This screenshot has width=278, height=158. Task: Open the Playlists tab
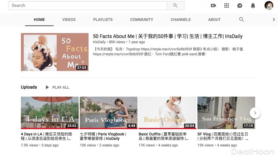[103, 20]
